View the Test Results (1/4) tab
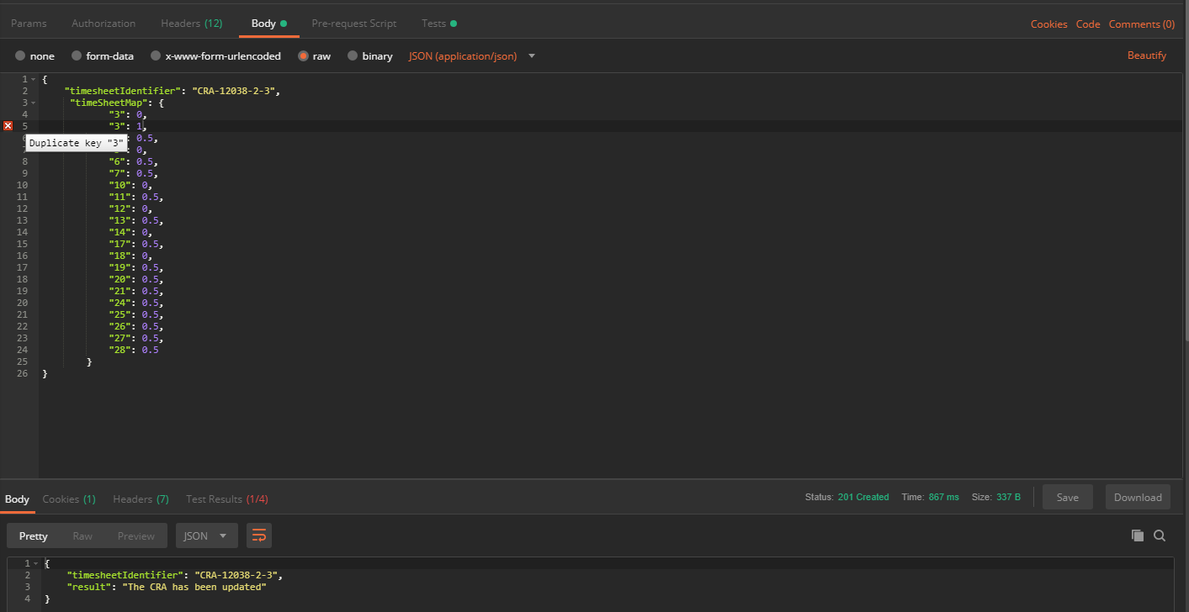Image resolution: width=1189 pixels, height=612 pixels. click(226, 499)
